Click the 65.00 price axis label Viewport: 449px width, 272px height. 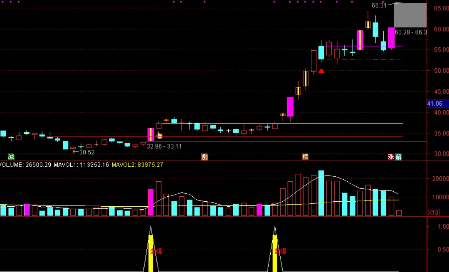[441, 8]
